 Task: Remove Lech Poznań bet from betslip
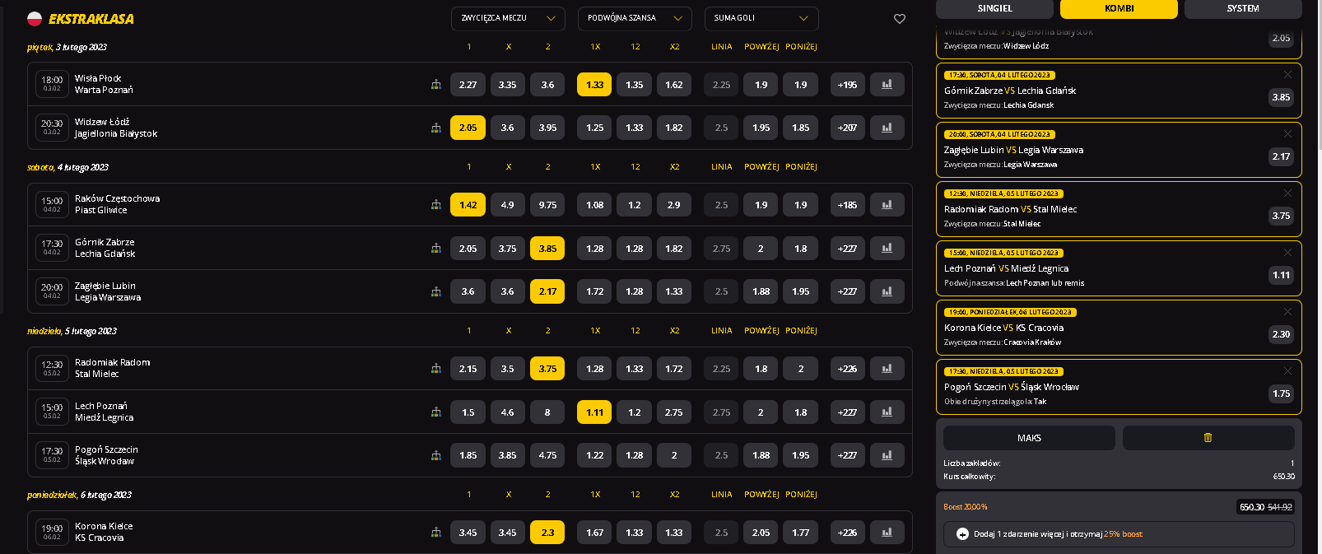point(1287,252)
